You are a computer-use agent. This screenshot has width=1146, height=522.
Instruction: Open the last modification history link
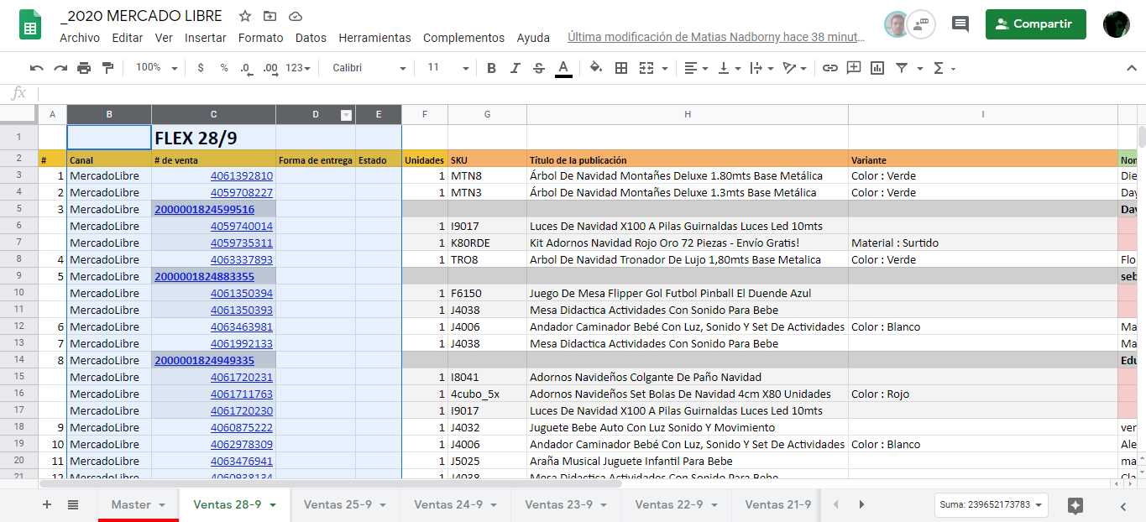pyautogui.click(x=717, y=37)
